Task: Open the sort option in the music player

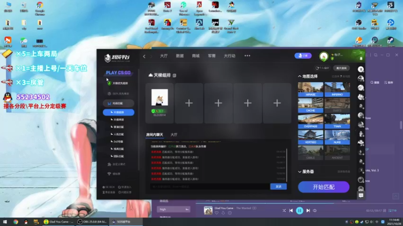Action: 388,82
